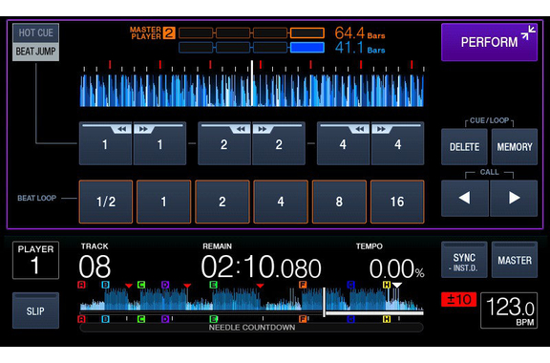550x363 pixels.
Task: Switch to the HOT CUE tab
Action: pyautogui.click(x=35, y=33)
